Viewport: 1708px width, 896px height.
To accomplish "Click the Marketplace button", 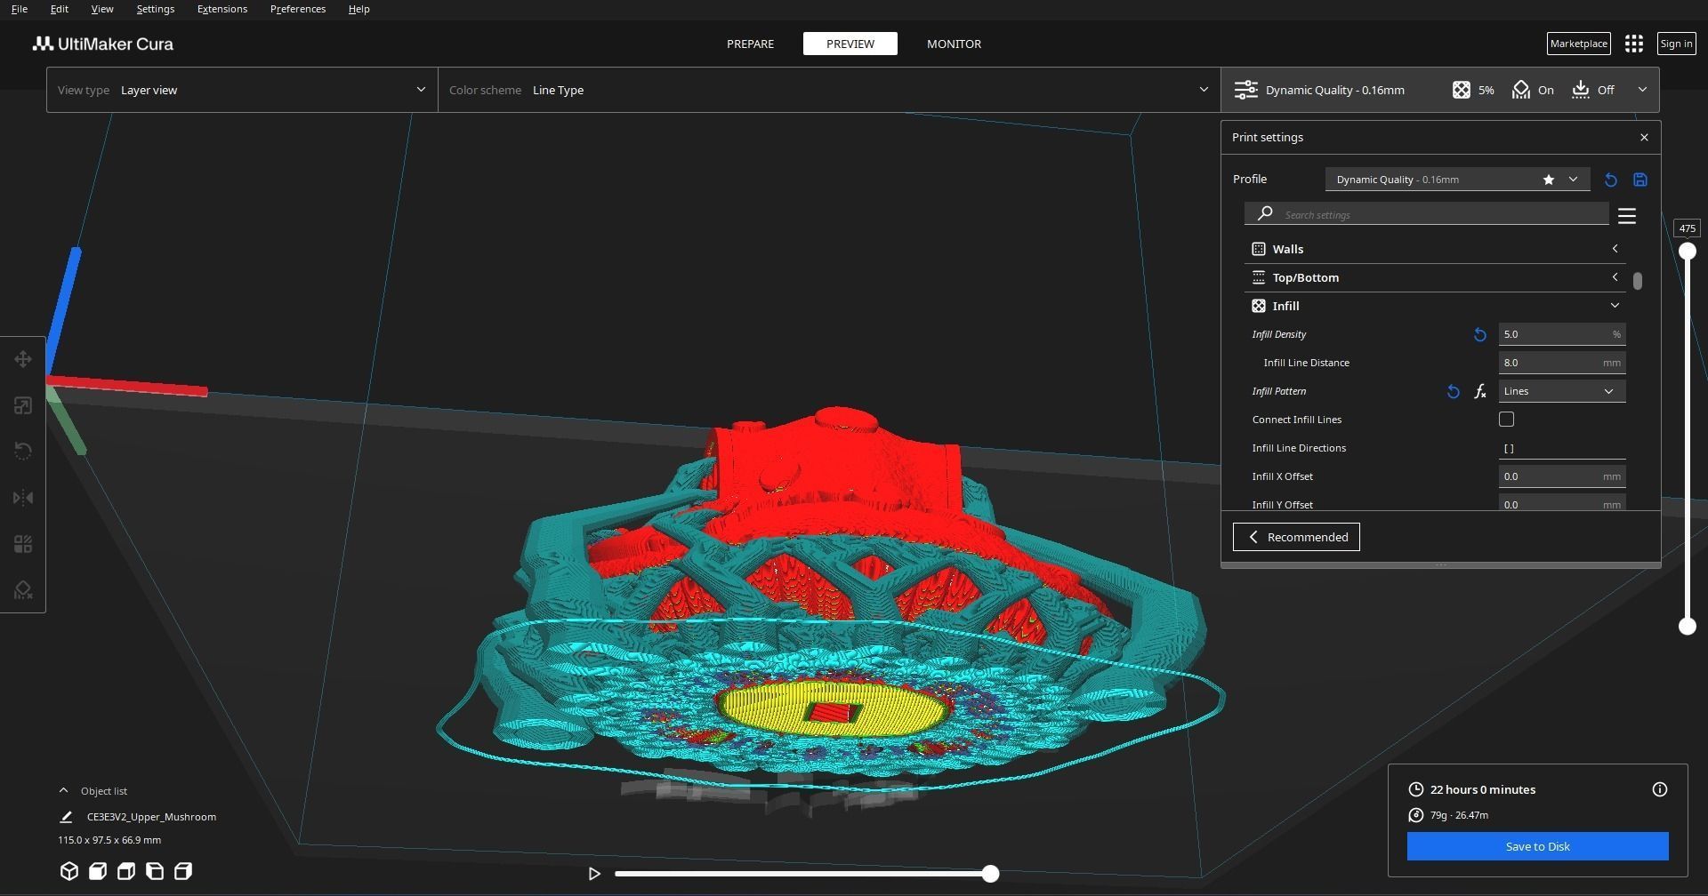I will 1578,44.
